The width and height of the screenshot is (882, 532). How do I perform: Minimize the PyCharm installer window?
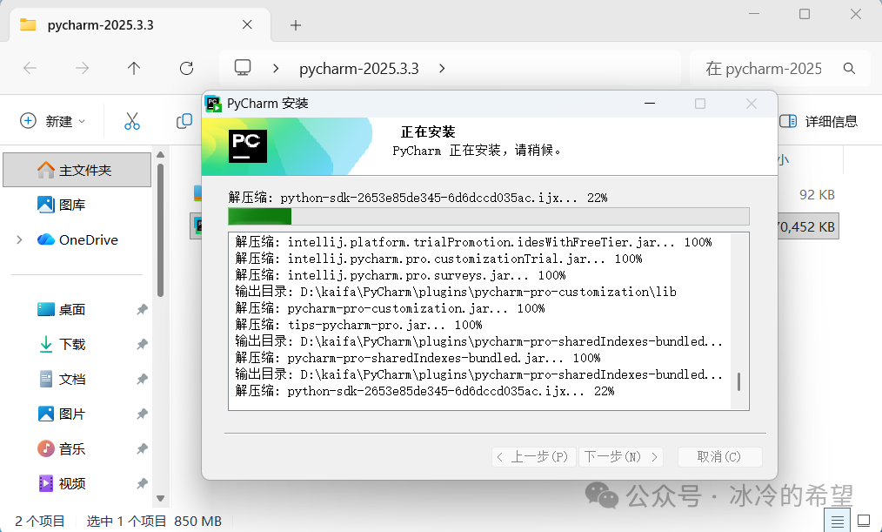[x=650, y=104]
